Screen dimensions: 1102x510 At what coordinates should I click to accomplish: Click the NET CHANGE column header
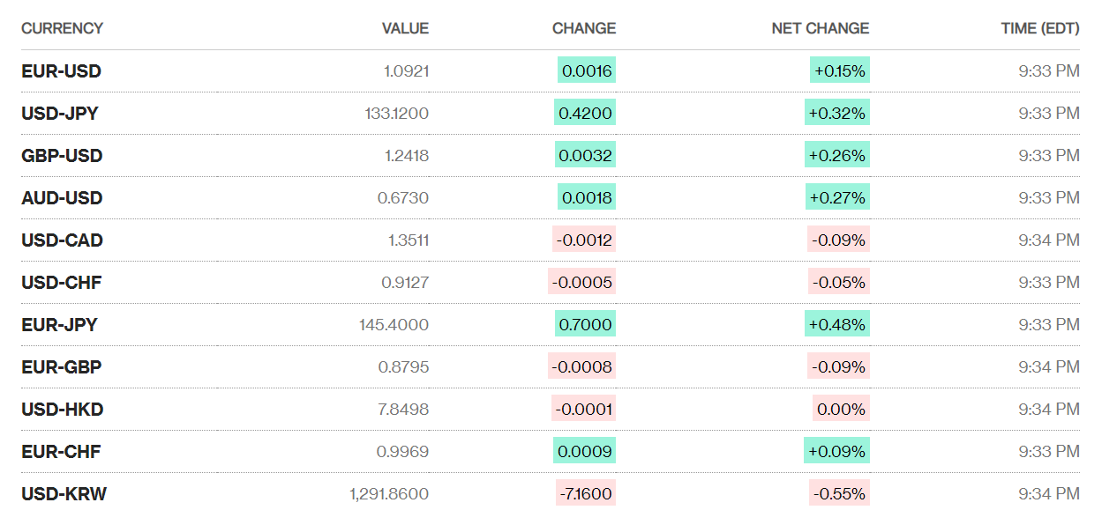pyautogui.click(x=820, y=28)
